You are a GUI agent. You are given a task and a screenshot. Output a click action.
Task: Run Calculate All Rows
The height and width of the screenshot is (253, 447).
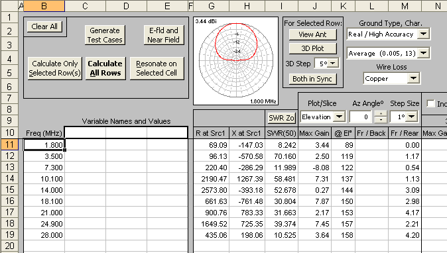(105, 68)
